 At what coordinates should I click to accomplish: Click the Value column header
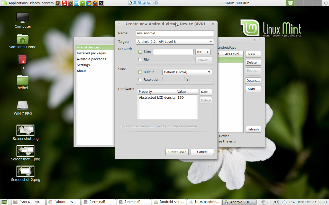coord(187,91)
